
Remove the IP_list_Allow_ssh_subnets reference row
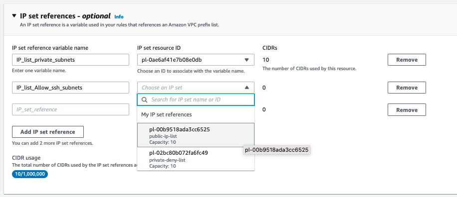point(407,88)
